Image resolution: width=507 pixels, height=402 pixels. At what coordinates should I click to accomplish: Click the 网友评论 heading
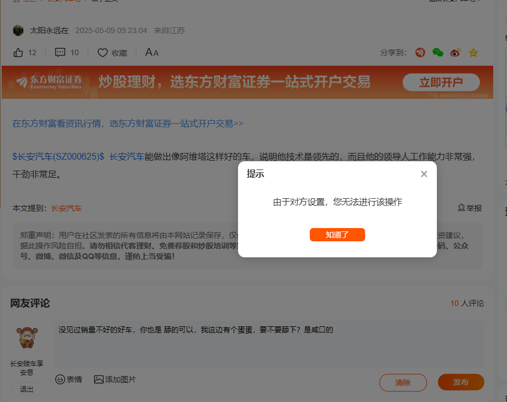(30, 303)
